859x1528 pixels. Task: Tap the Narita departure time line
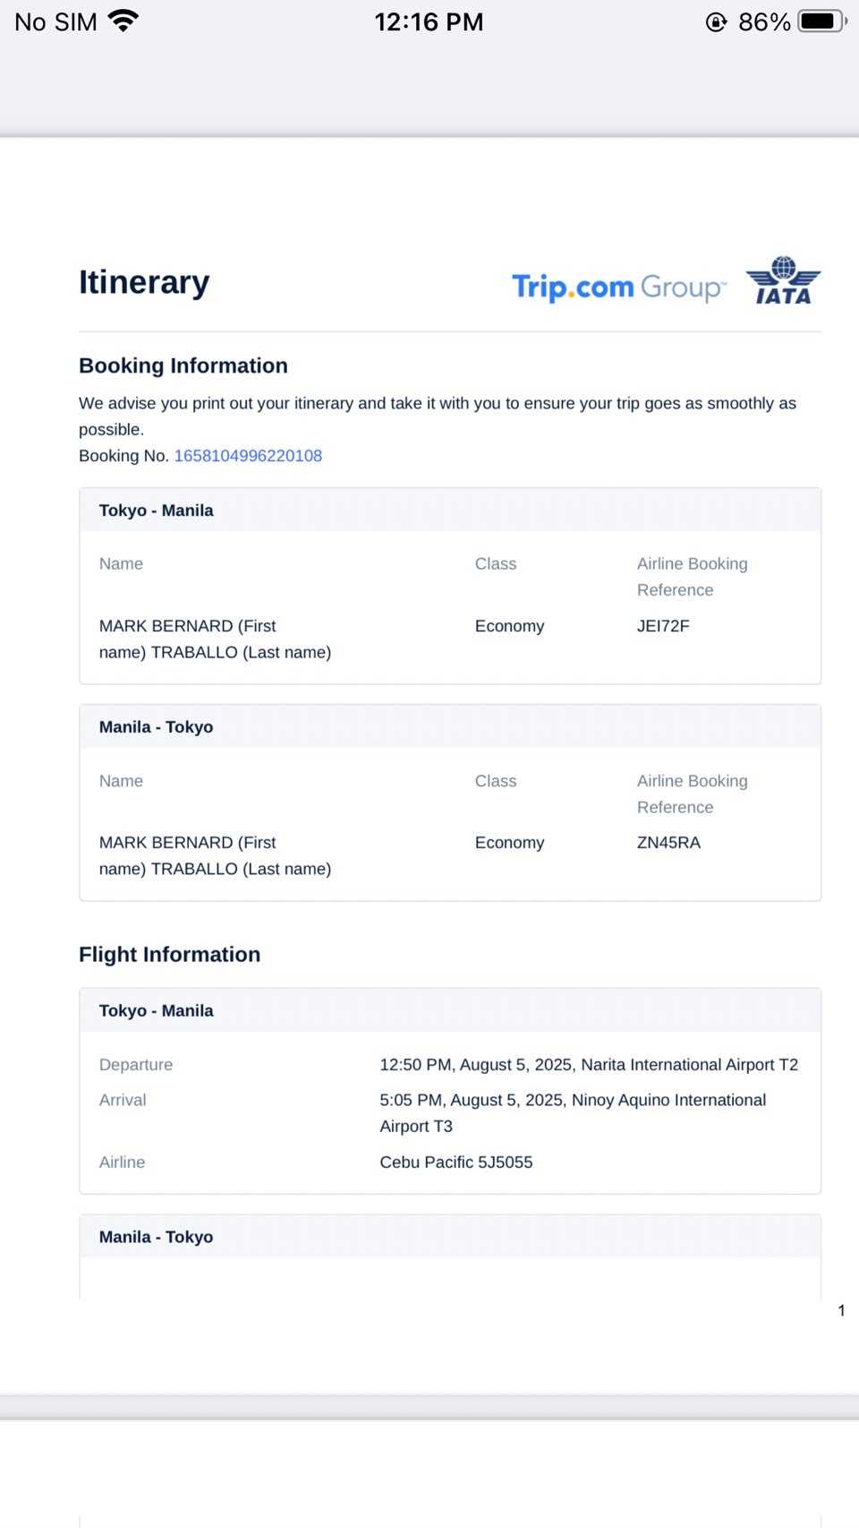[x=588, y=1065]
